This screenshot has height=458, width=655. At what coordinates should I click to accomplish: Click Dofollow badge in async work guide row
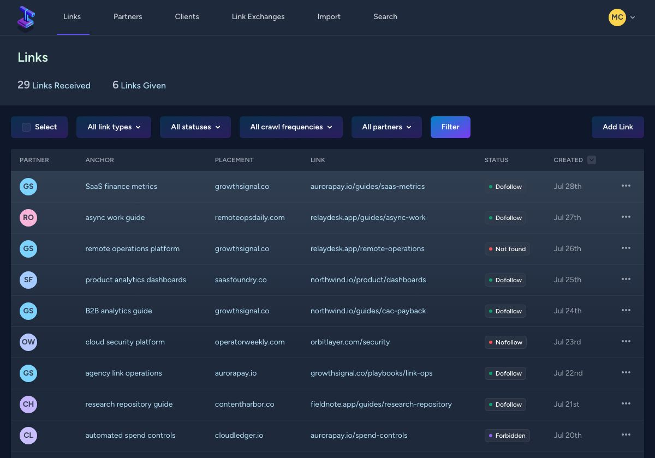[x=505, y=218]
